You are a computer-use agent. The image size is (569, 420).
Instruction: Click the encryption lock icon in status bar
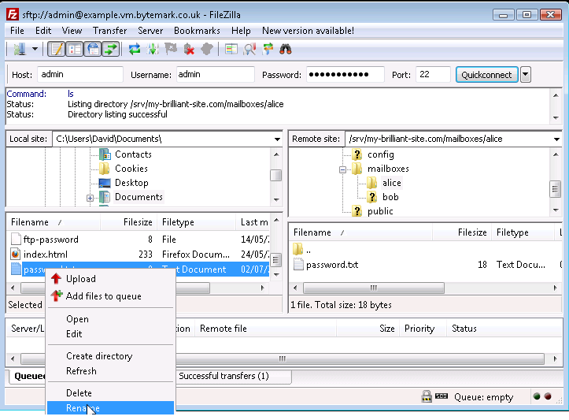coord(427,396)
